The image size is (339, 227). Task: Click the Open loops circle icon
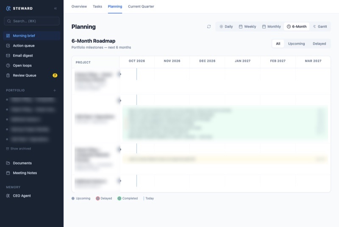(8, 66)
